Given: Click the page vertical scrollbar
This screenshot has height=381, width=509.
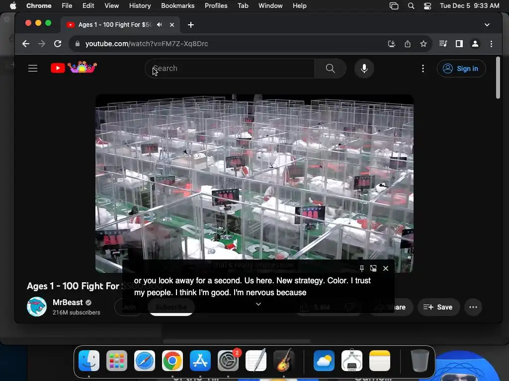Looking at the screenshot, I should 498,78.
